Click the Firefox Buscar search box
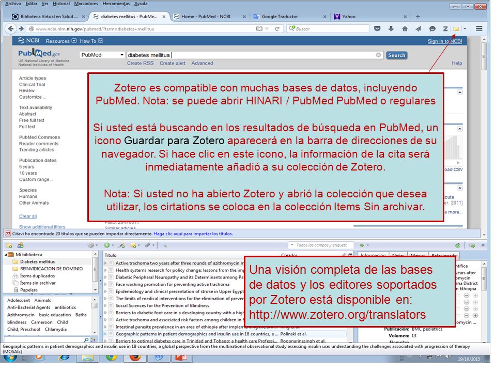Viewport: 496px width, 372px height. pyautogui.click(x=328, y=29)
